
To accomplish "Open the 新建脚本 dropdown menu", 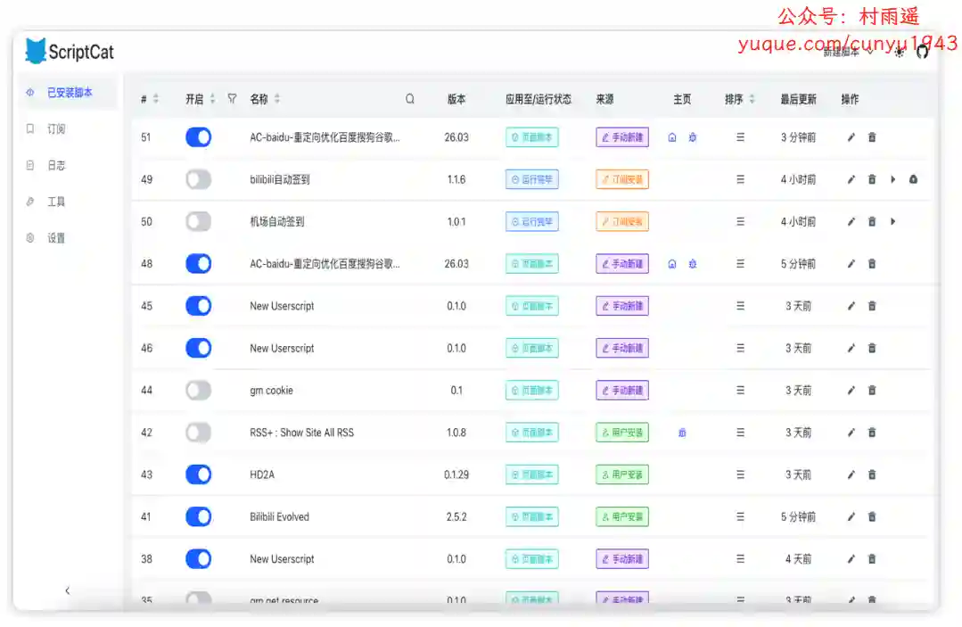I will coord(847,53).
